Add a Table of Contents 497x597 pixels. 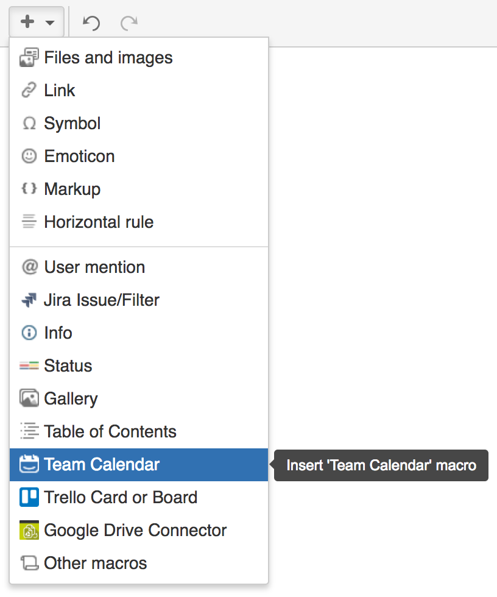tap(110, 432)
